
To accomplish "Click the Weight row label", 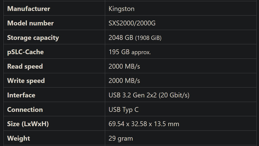I will pos(19,139).
